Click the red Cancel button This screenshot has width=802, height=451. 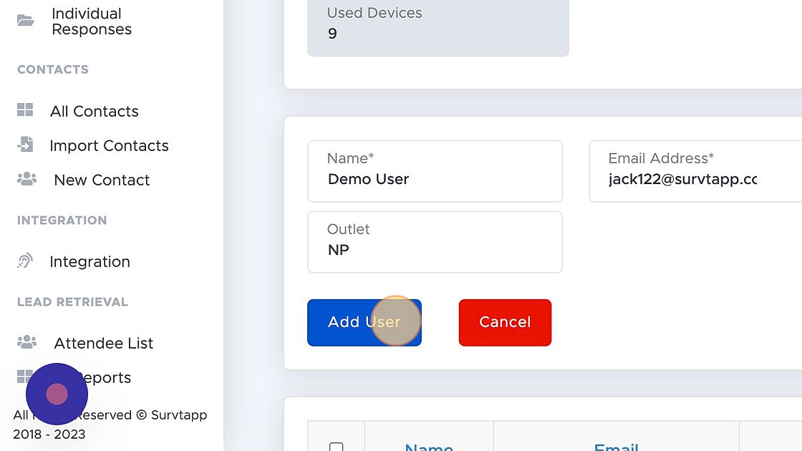(x=505, y=323)
